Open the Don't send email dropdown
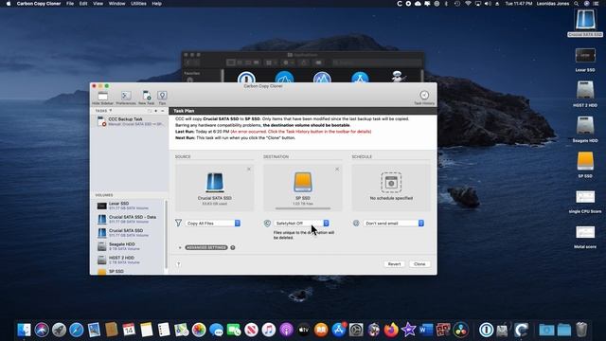606x341 pixels. point(394,224)
